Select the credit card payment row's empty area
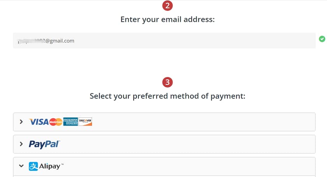This screenshot has height=177, width=327. (203, 122)
